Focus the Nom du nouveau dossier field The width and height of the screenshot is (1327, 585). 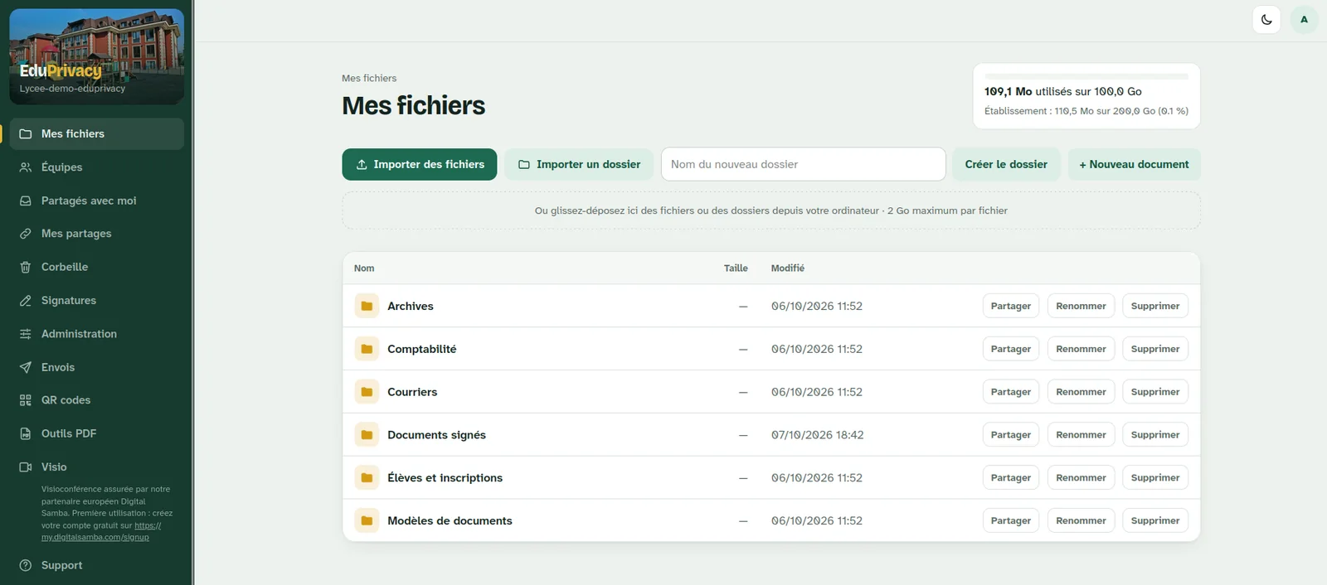803,164
